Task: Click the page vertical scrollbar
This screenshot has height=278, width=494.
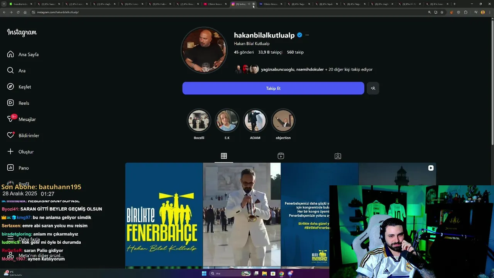Action: [492, 83]
